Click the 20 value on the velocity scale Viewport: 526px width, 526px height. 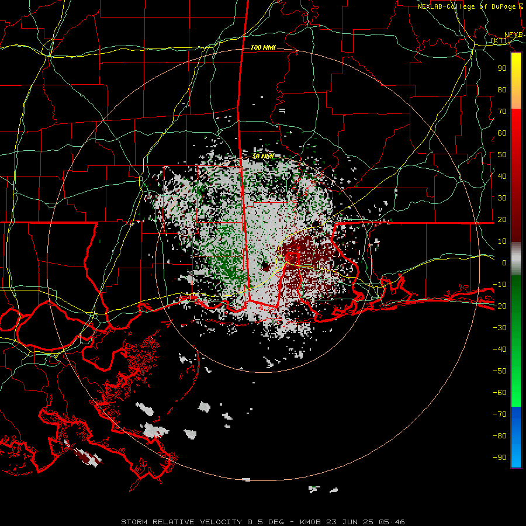coord(502,219)
